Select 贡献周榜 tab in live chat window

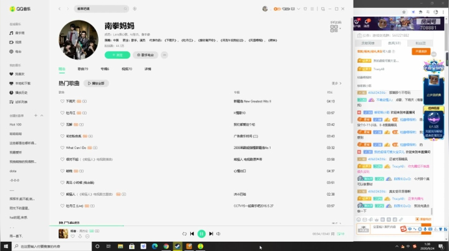coord(368,43)
